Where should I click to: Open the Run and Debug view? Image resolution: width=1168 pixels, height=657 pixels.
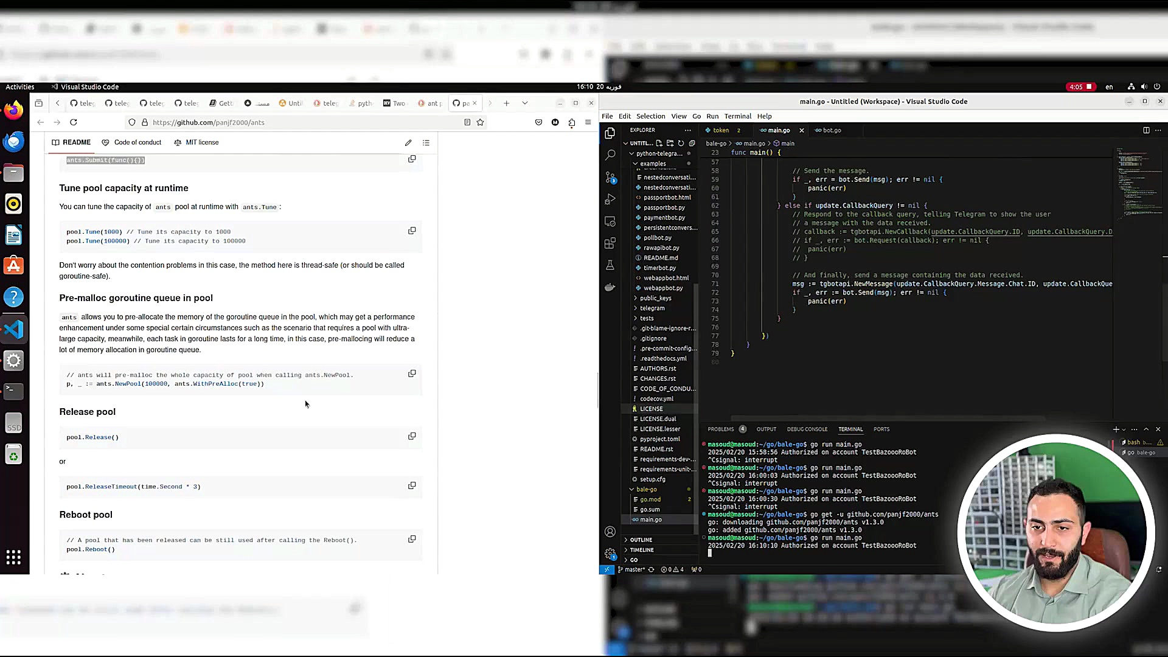point(610,200)
